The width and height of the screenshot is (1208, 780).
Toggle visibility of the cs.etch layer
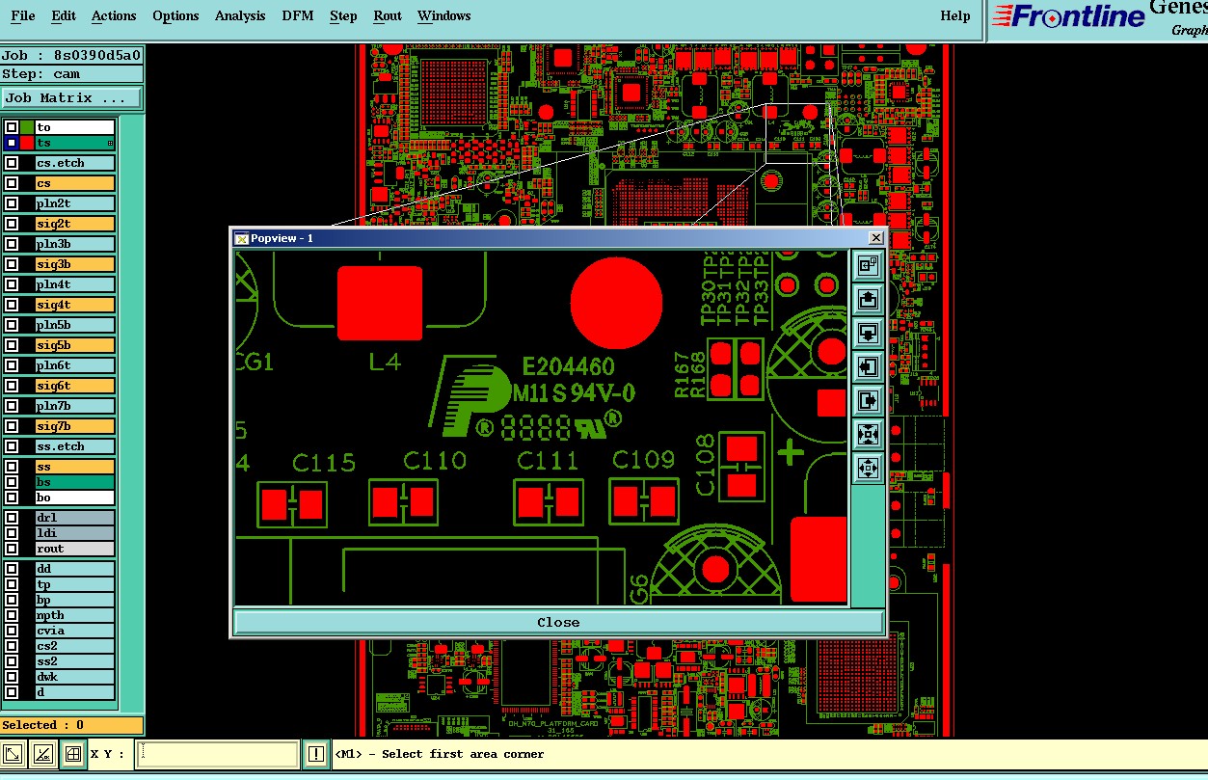(x=12, y=163)
